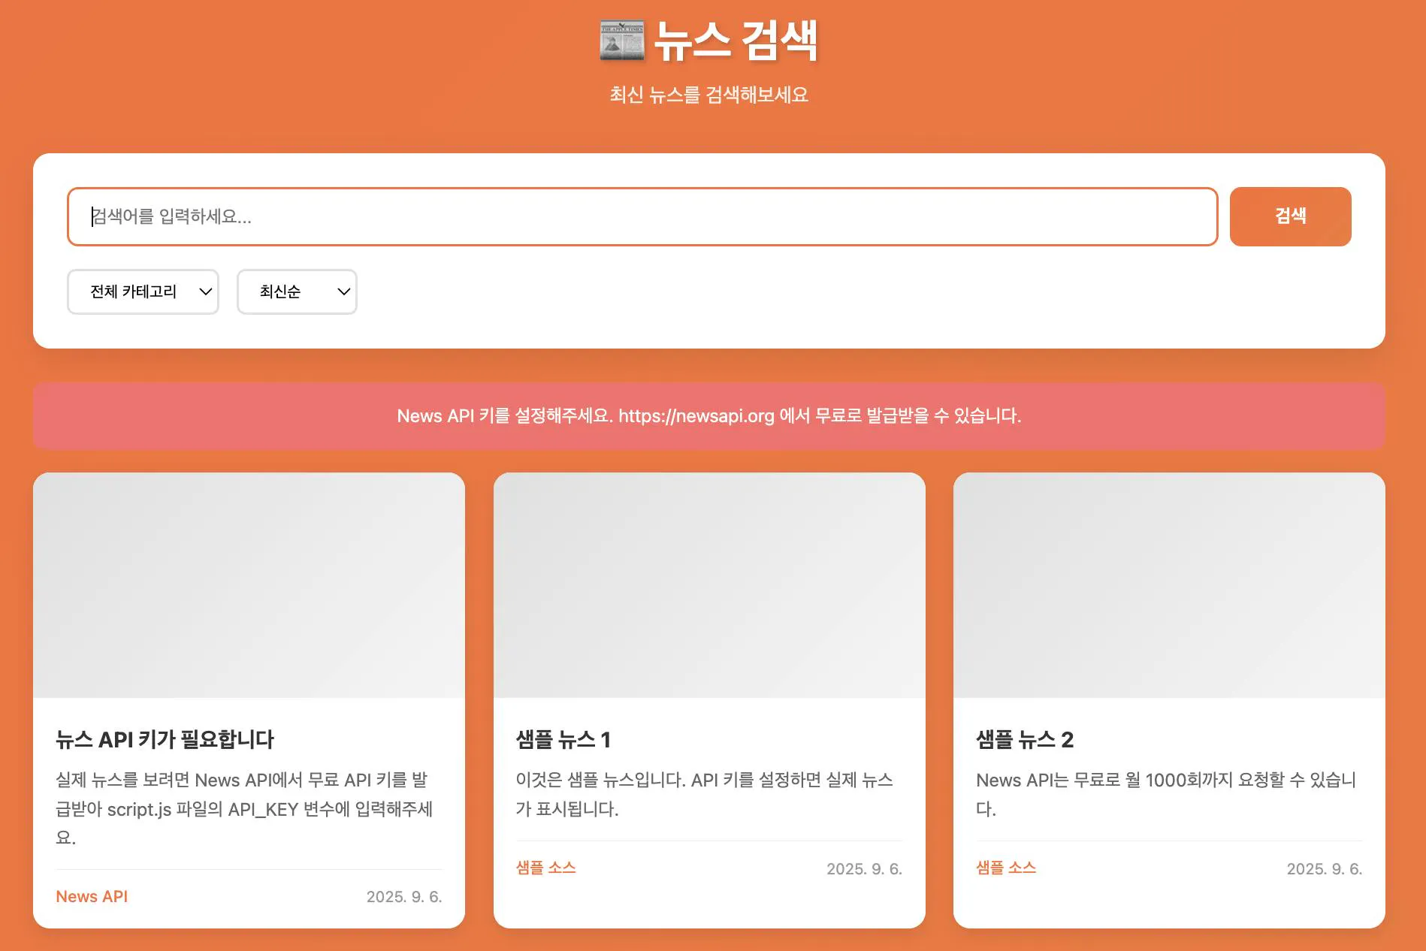Click the 검색어를 입력하세요 search field
The image size is (1426, 951).
(642, 216)
